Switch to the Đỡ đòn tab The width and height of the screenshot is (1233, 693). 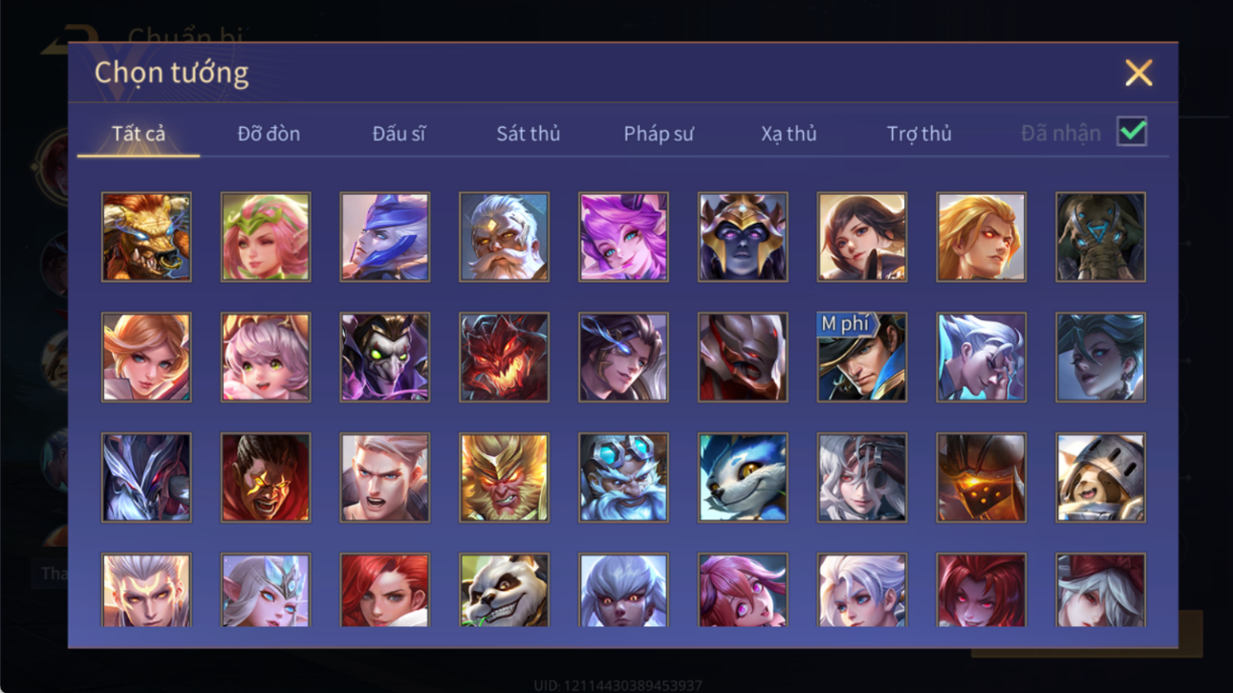click(x=269, y=134)
